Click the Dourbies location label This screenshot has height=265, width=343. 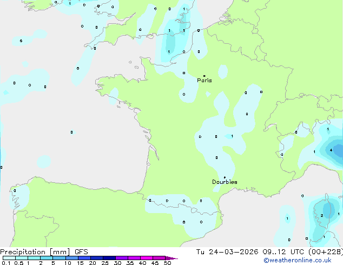coord(225,182)
